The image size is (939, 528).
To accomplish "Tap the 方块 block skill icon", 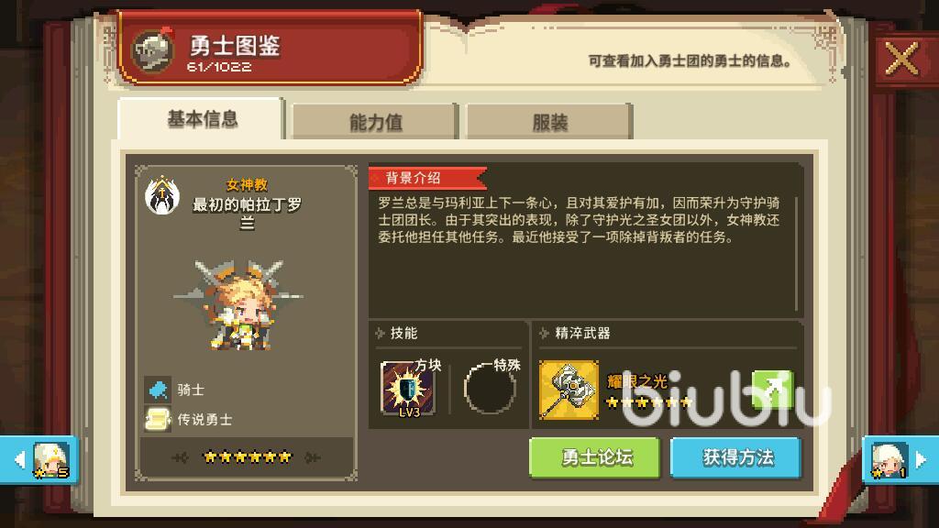I will [408, 389].
